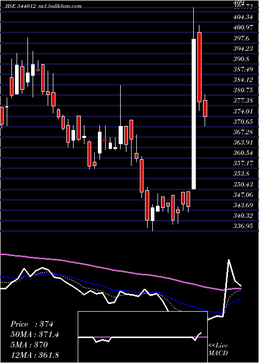The height and width of the screenshot is (363, 259).
Task: Click the BSE 544012 ticker label
Action: pos(21,6)
